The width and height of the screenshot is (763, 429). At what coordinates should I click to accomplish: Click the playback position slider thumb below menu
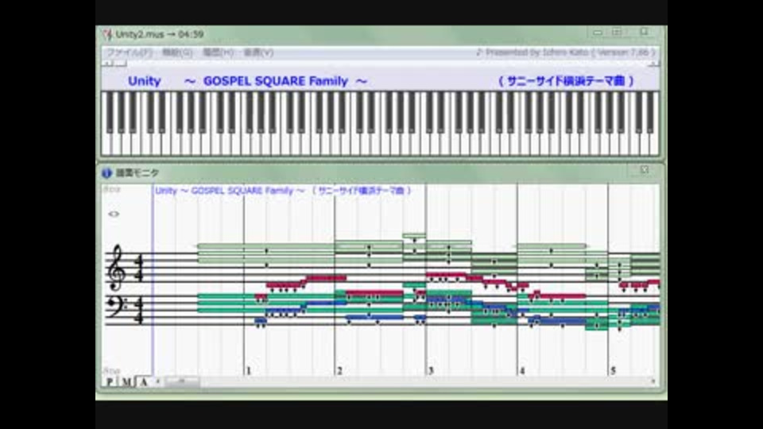(120, 64)
